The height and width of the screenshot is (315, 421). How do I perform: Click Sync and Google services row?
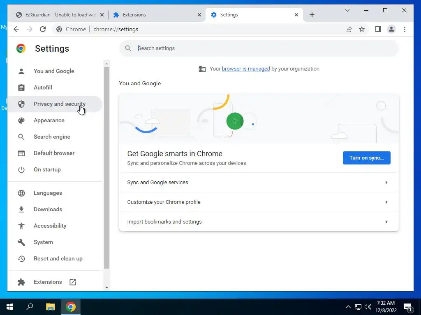pos(259,183)
